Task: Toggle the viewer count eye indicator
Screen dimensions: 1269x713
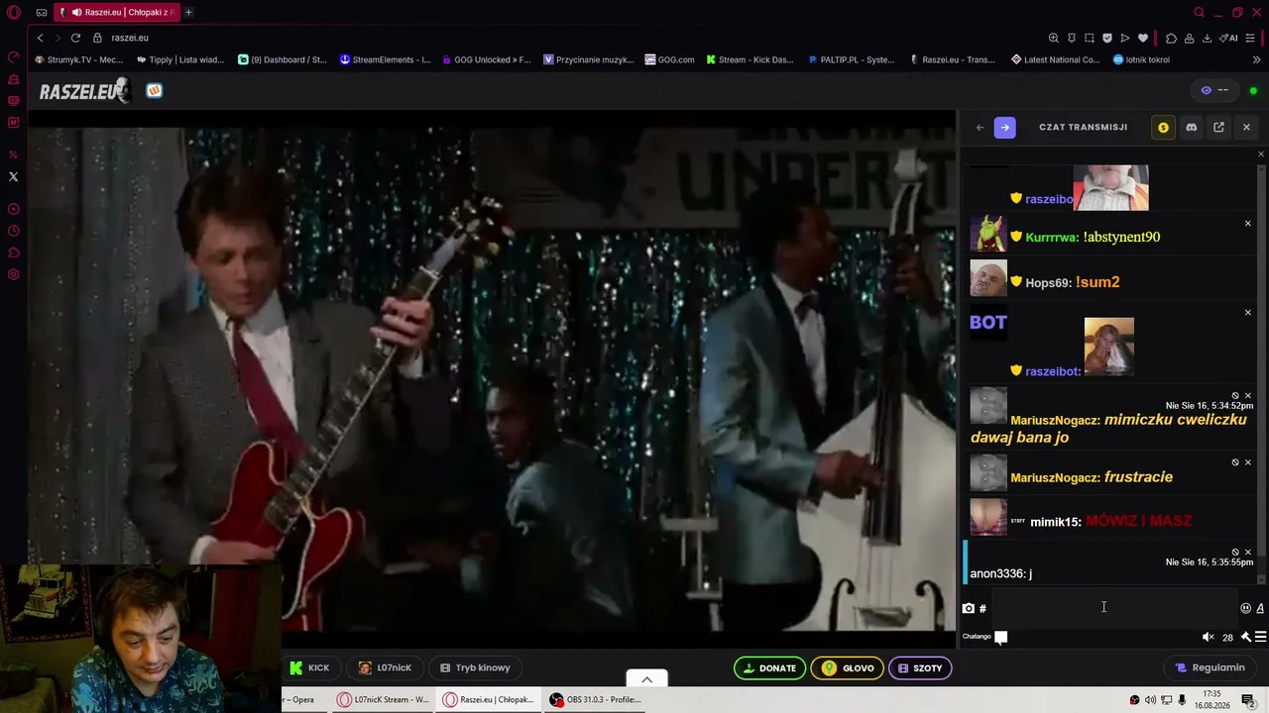Action: (x=1214, y=90)
